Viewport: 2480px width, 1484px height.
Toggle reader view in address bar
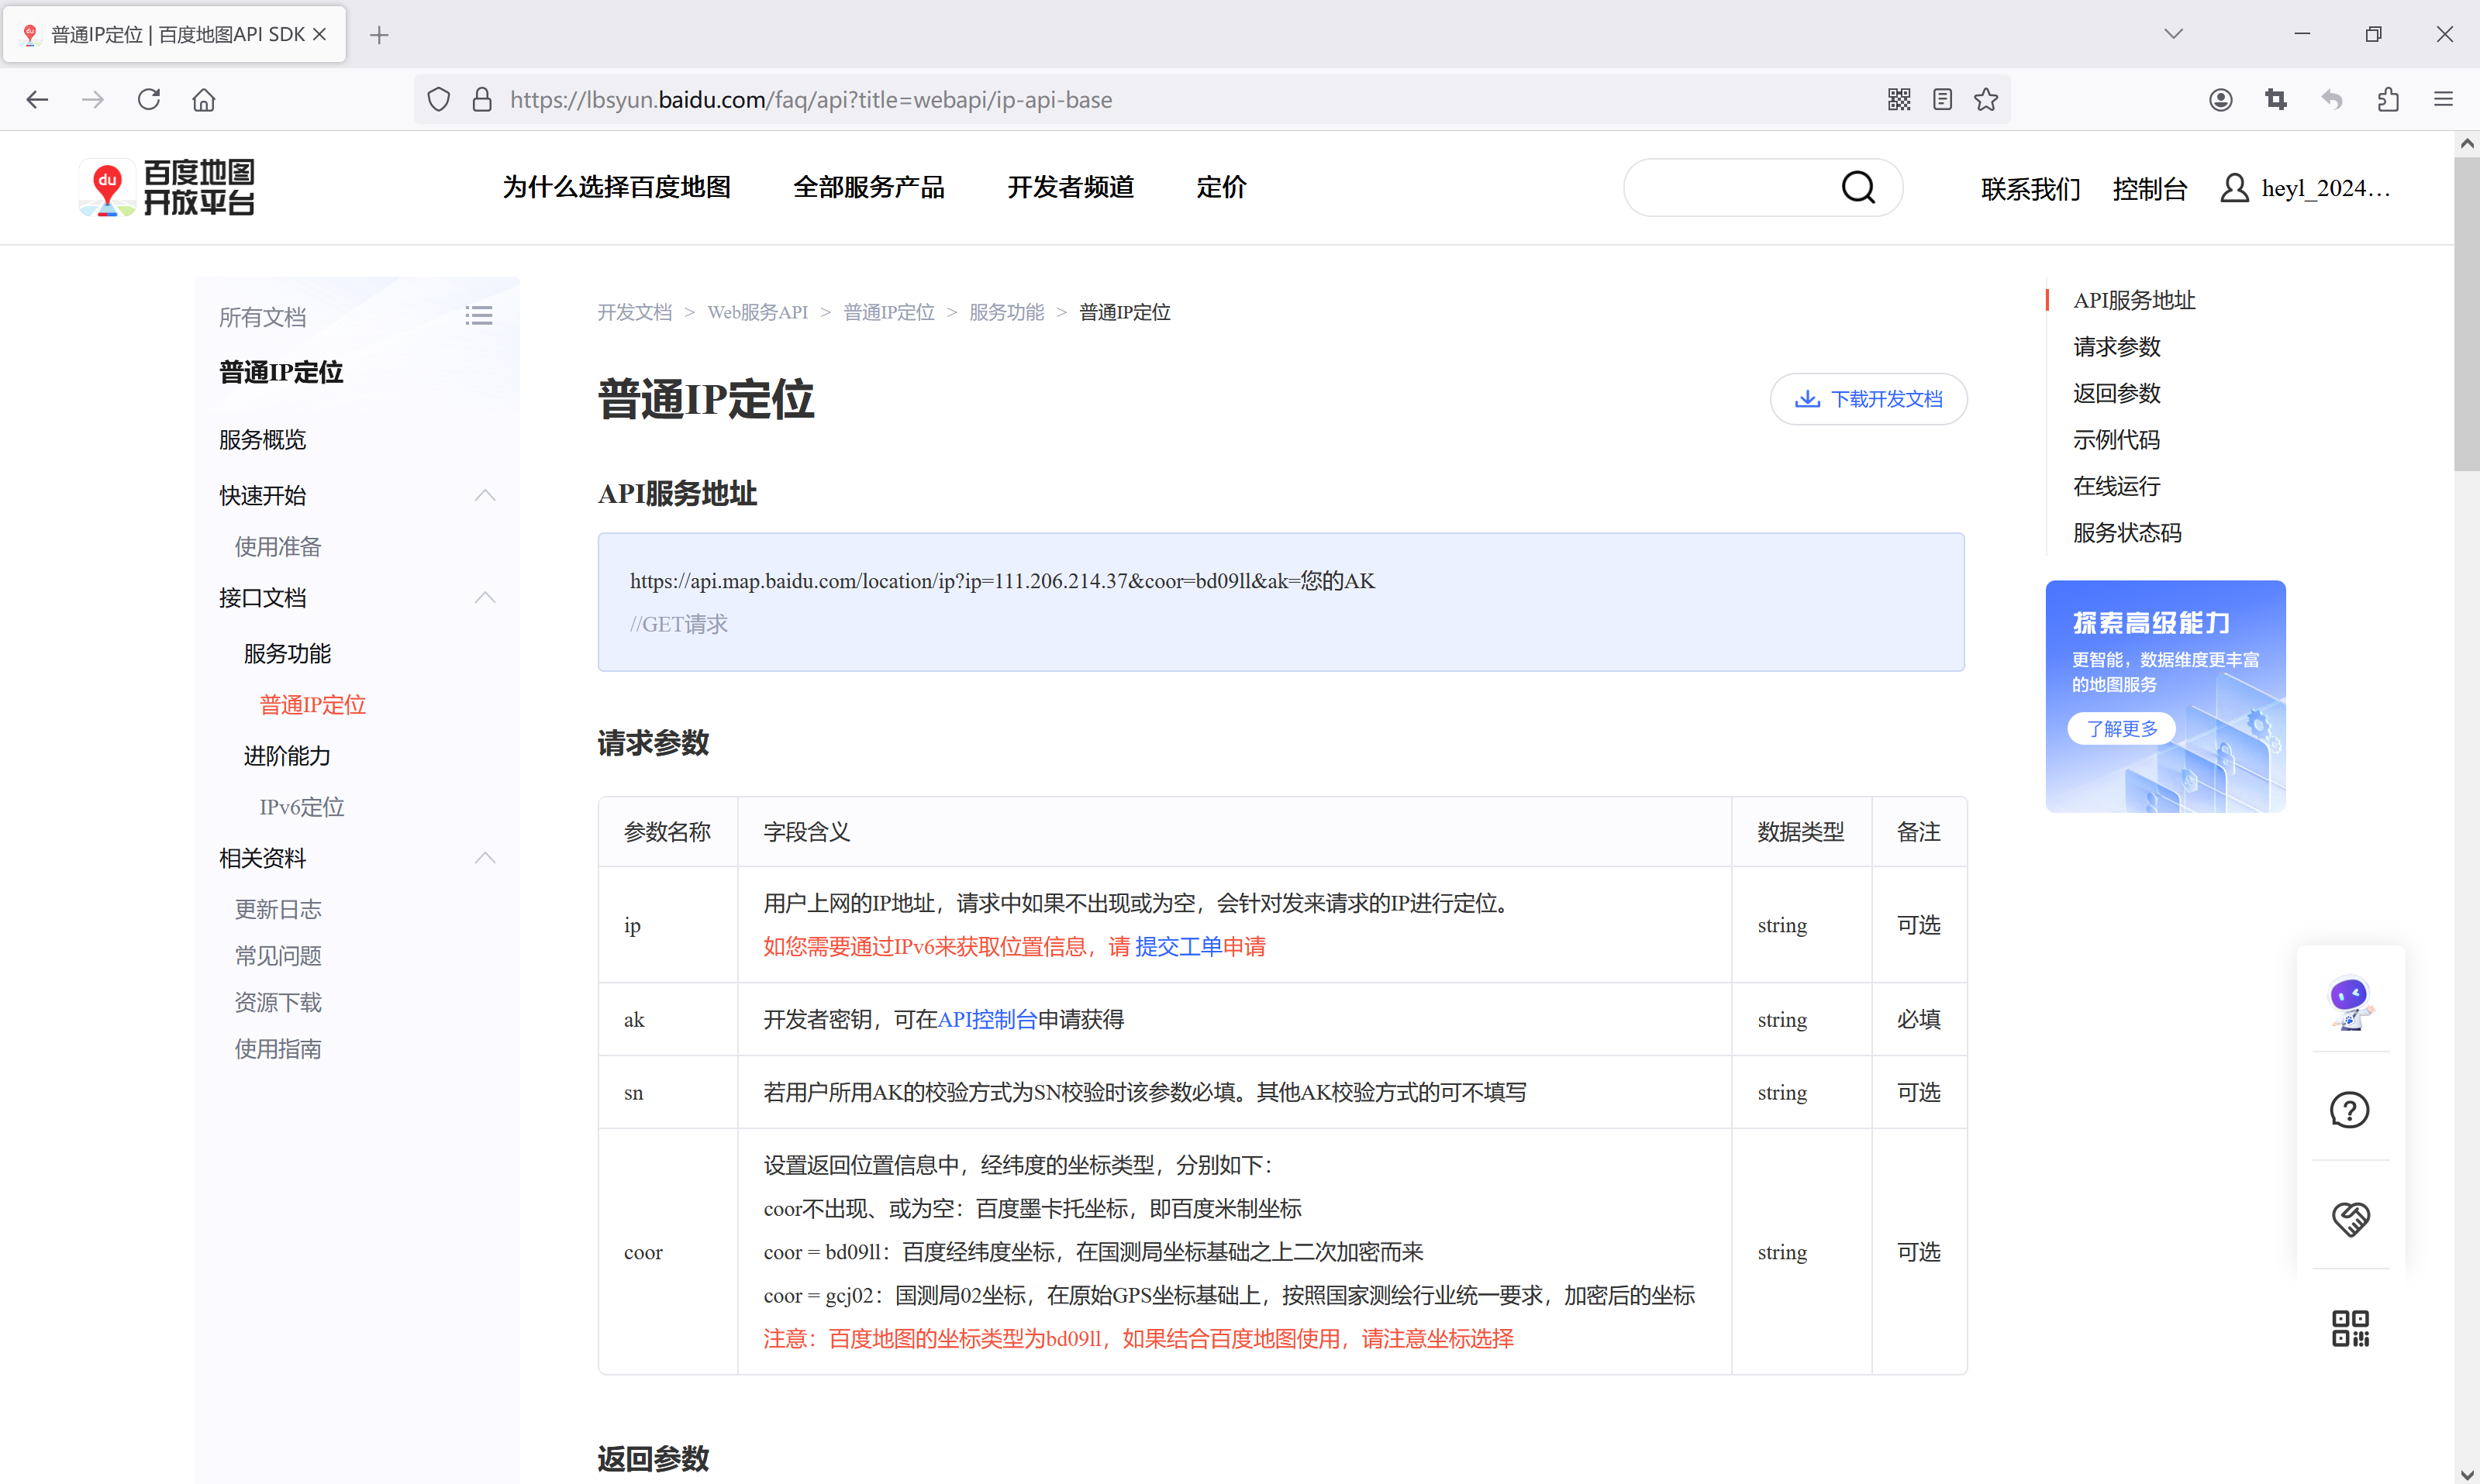[1942, 99]
